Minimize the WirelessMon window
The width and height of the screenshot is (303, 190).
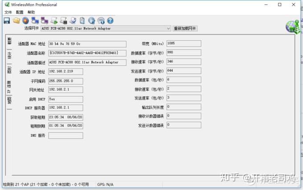(266, 4)
